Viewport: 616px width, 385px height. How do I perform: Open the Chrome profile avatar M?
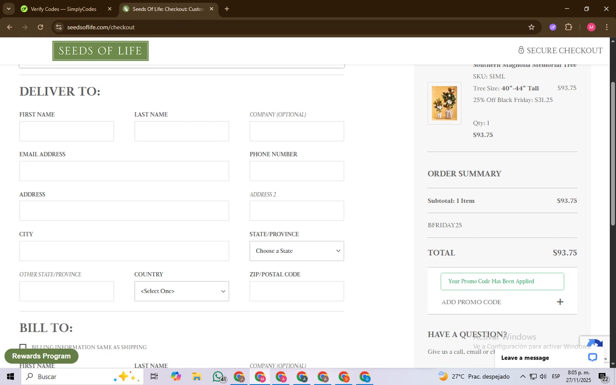(591, 27)
